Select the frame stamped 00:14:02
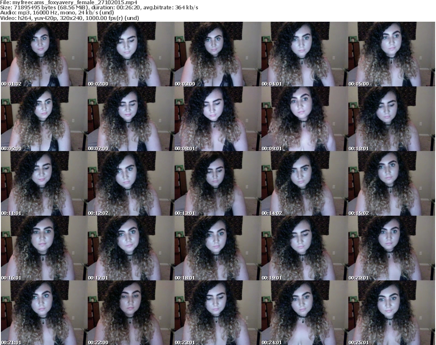436x345 pixels. 304,184
